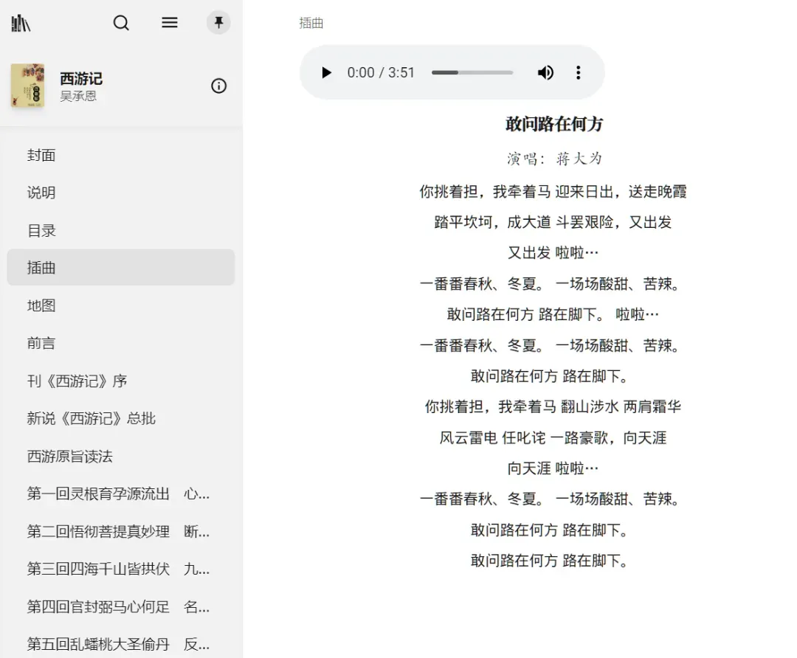797x658 pixels.
Task: Click the song title 敢问路在何方
Action: pos(554,124)
